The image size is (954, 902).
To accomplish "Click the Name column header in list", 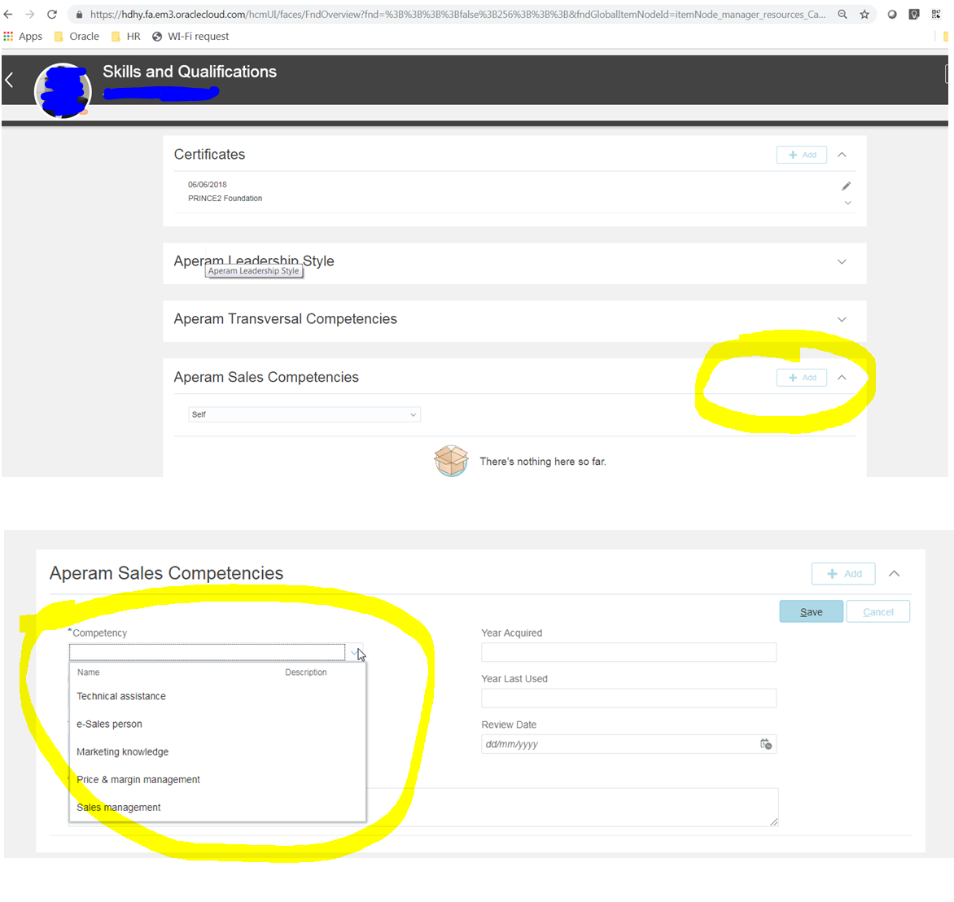I will coord(88,672).
